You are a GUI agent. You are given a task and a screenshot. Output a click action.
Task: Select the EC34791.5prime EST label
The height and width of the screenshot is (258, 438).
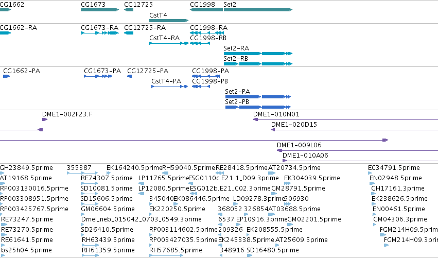pos(394,168)
